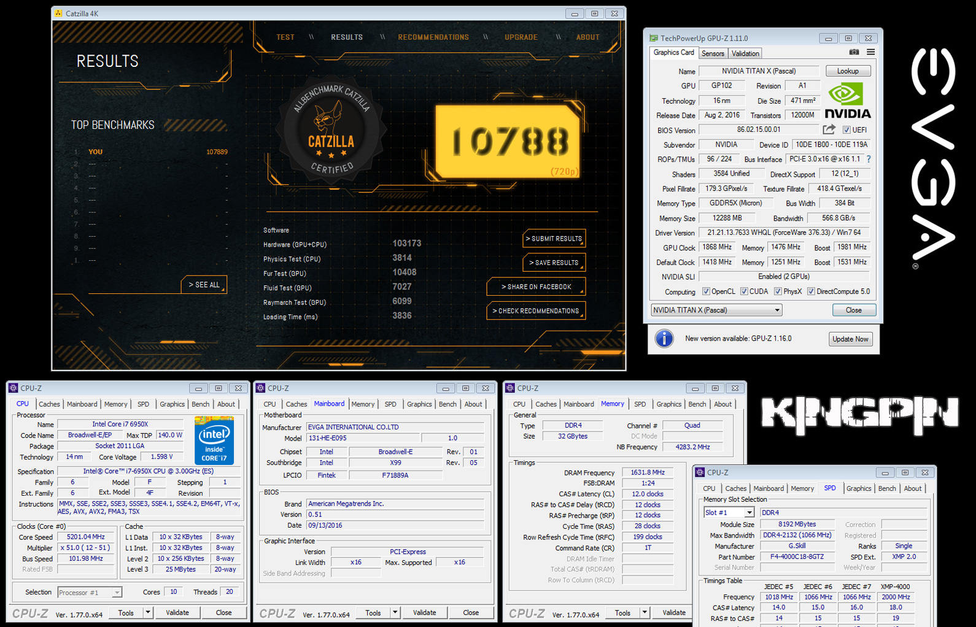Click the SUBMIT RESULTS button

tap(554, 239)
